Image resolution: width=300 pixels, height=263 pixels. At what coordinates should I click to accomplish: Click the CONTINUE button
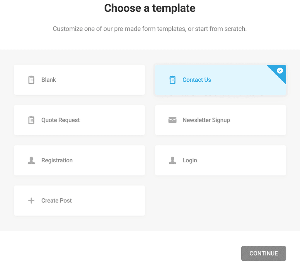263,253
